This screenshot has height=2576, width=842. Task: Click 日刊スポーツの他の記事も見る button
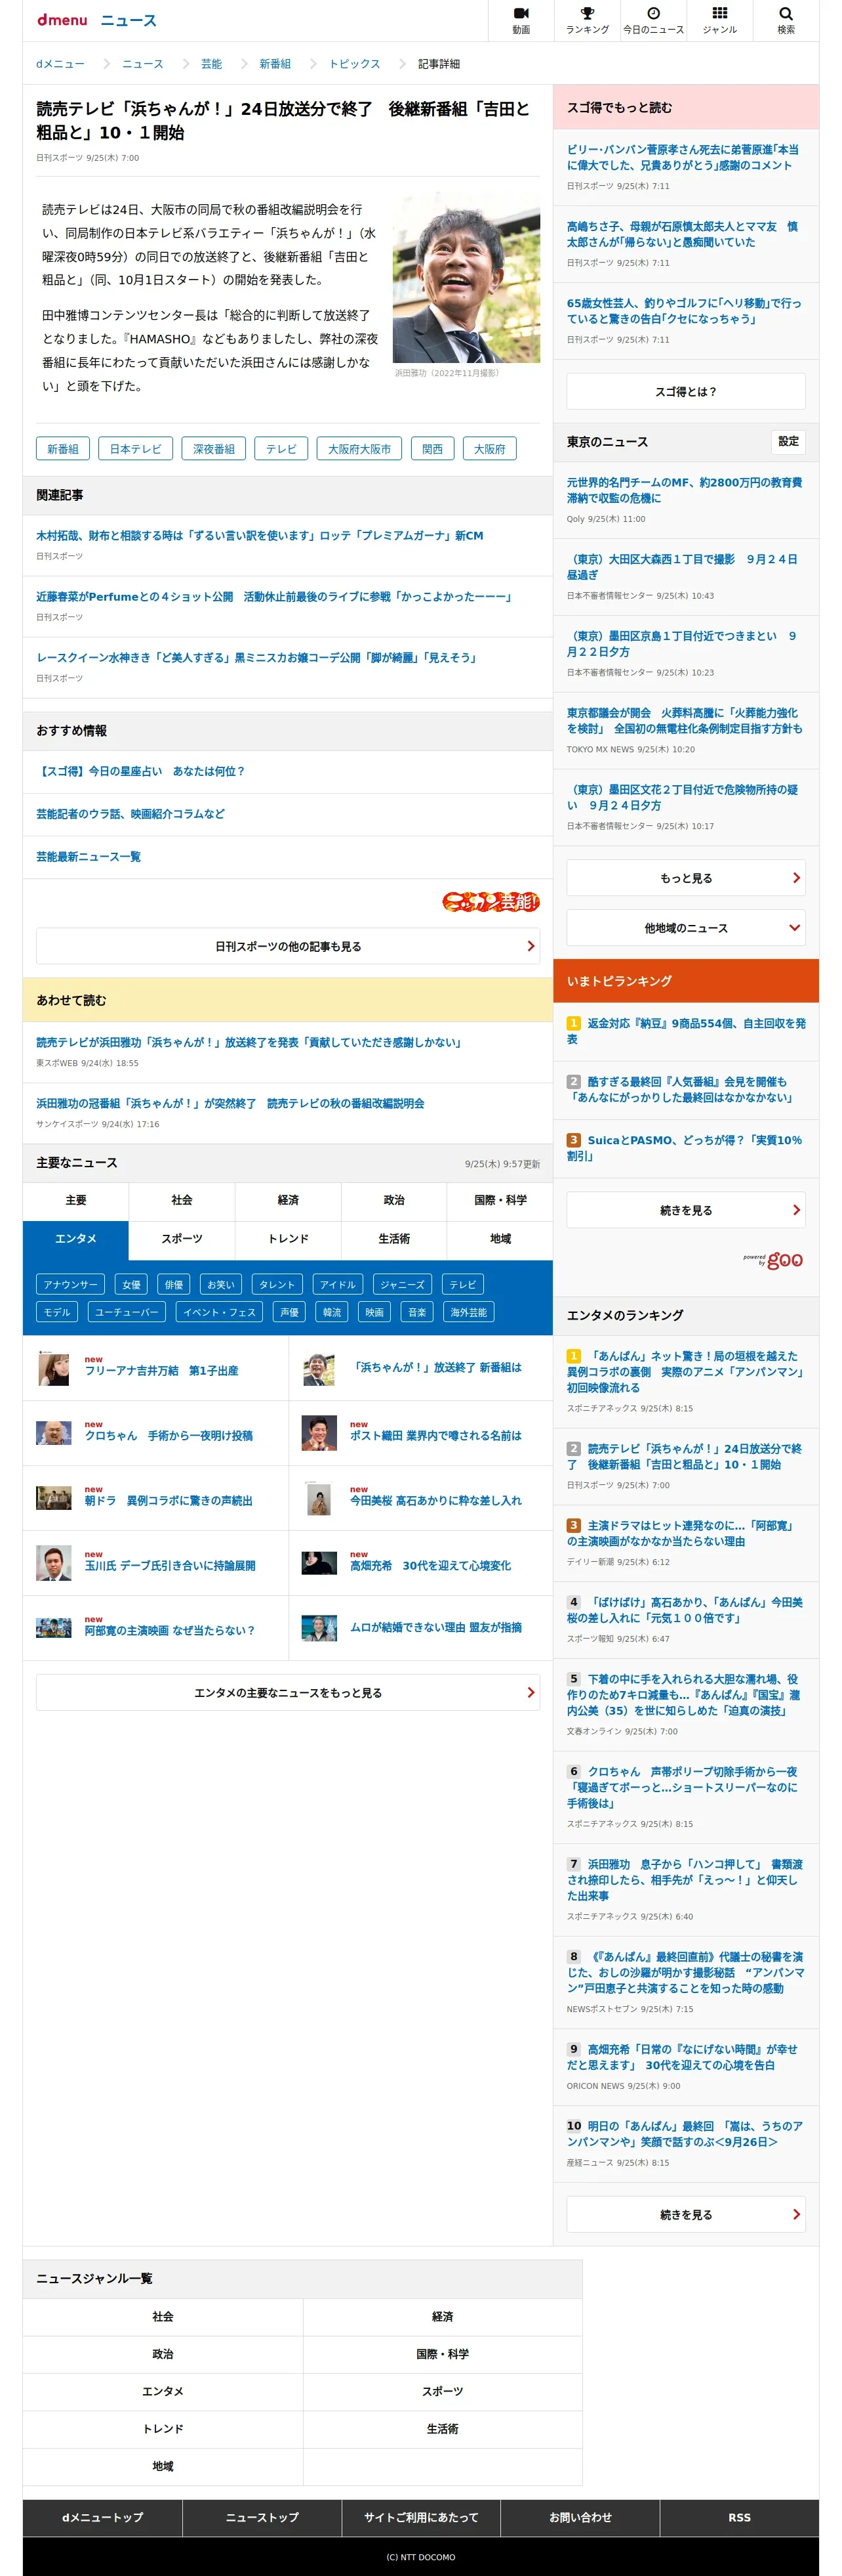pyautogui.click(x=288, y=946)
